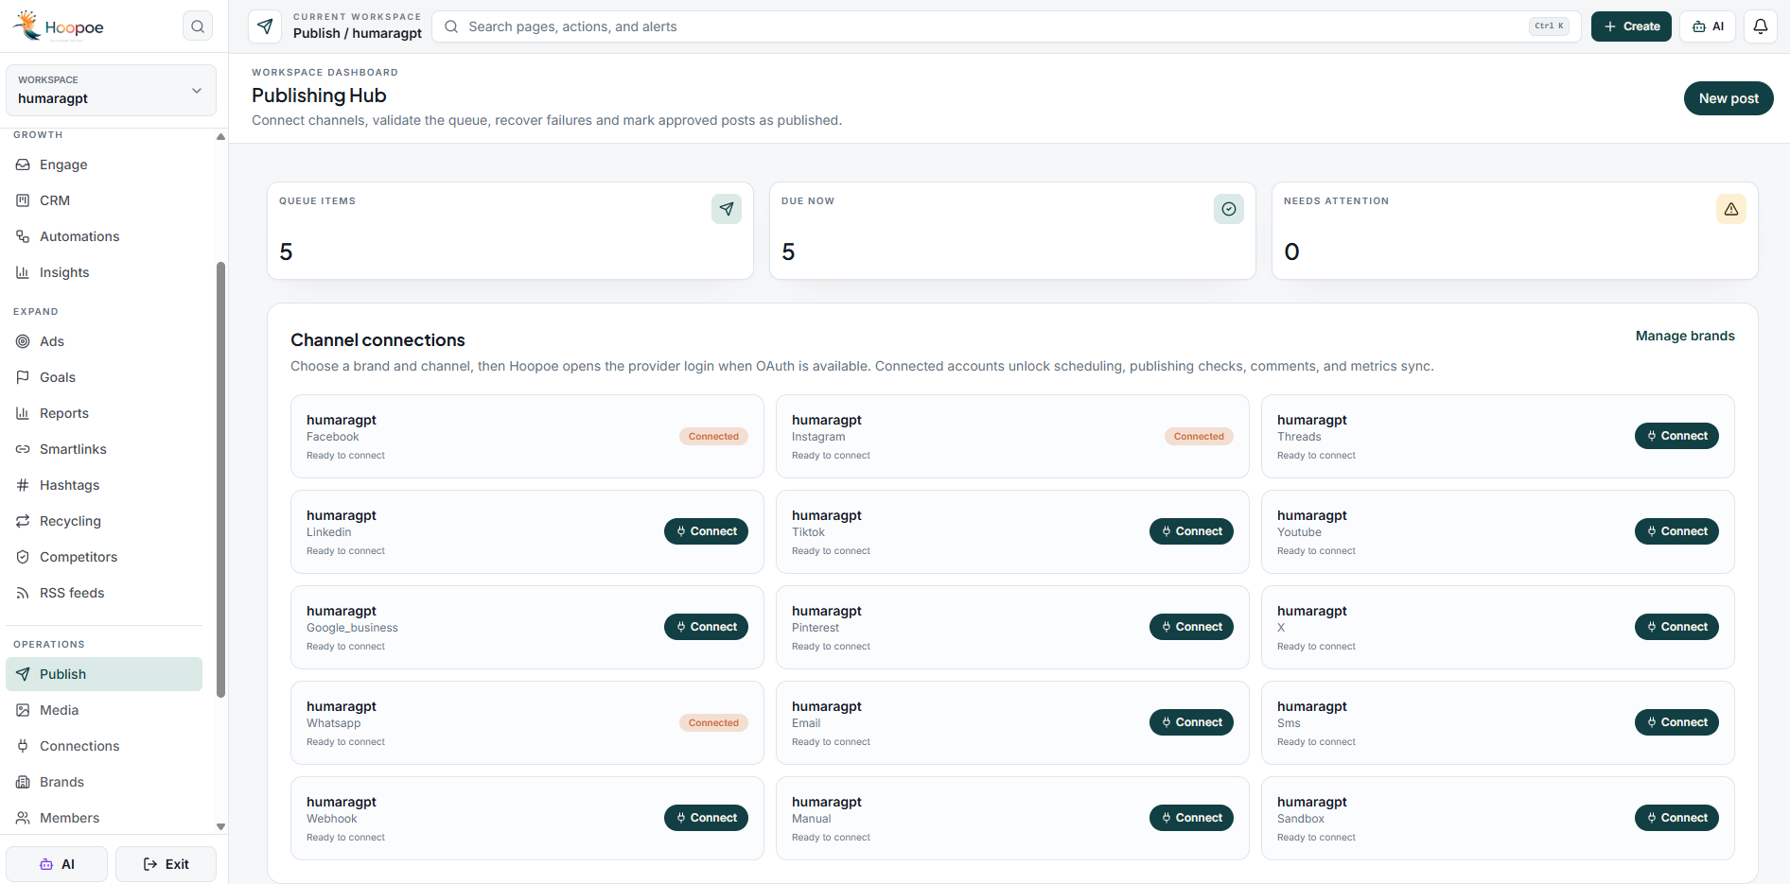Connect the Sandbox channel
Viewport: 1790px width, 884px height.
click(x=1676, y=818)
